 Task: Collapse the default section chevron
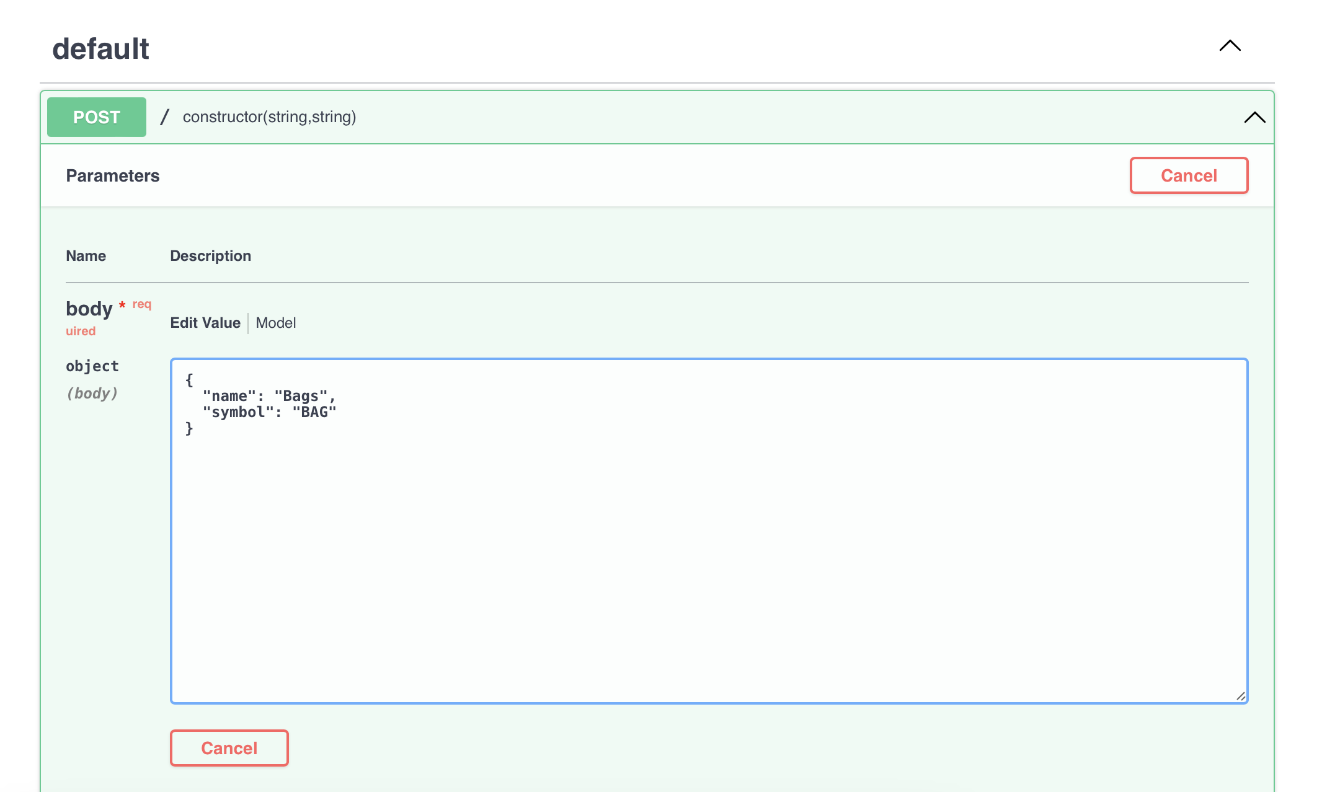1230,46
